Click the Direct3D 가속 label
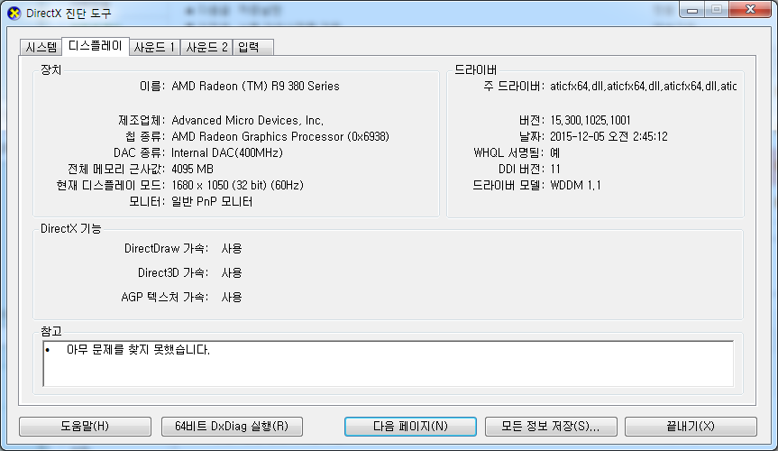The width and height of the screenshot is (778, 451). [173, 272]
